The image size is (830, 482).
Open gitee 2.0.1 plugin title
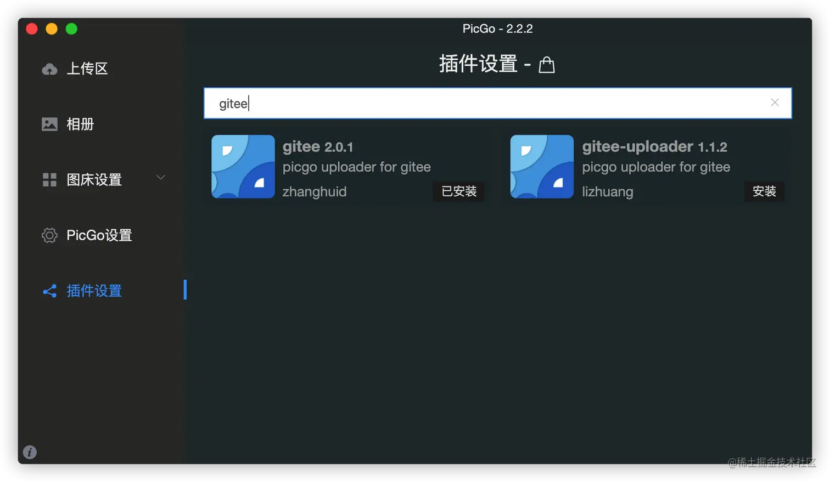click(318, 147)
